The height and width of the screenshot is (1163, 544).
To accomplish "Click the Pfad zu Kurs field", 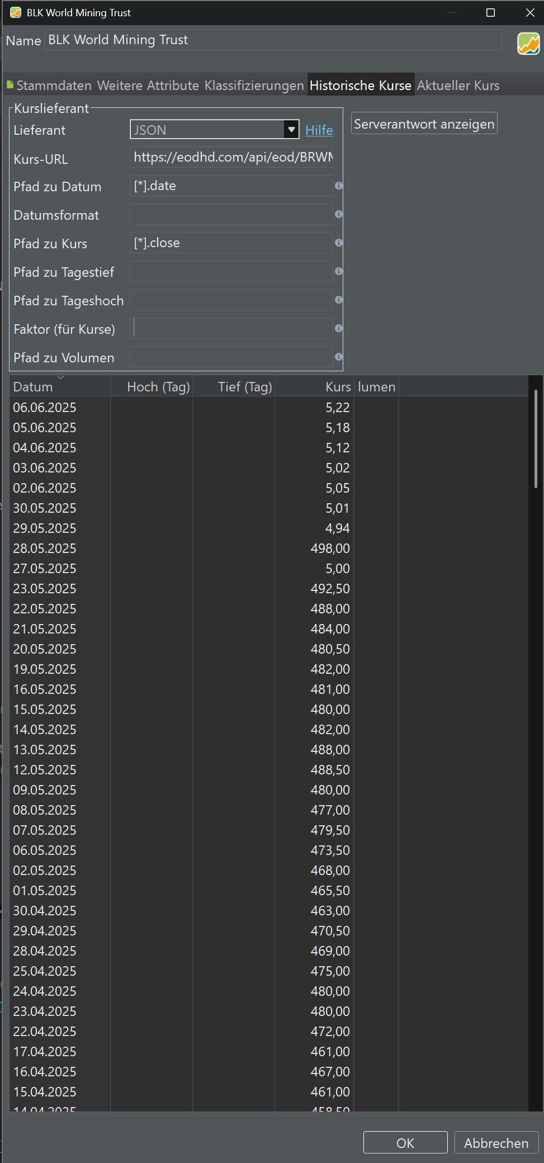I will pos(231,243).
